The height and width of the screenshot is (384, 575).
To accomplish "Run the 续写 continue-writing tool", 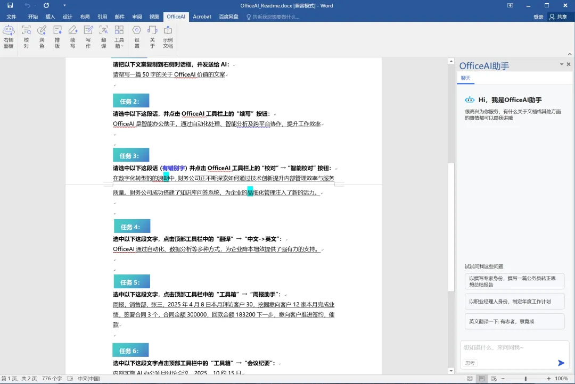I will (72, 37).
